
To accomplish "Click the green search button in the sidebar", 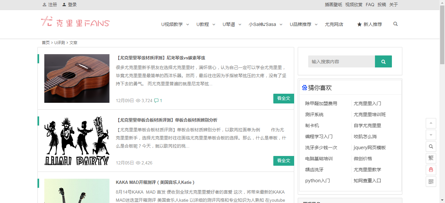I will point(383,62).
